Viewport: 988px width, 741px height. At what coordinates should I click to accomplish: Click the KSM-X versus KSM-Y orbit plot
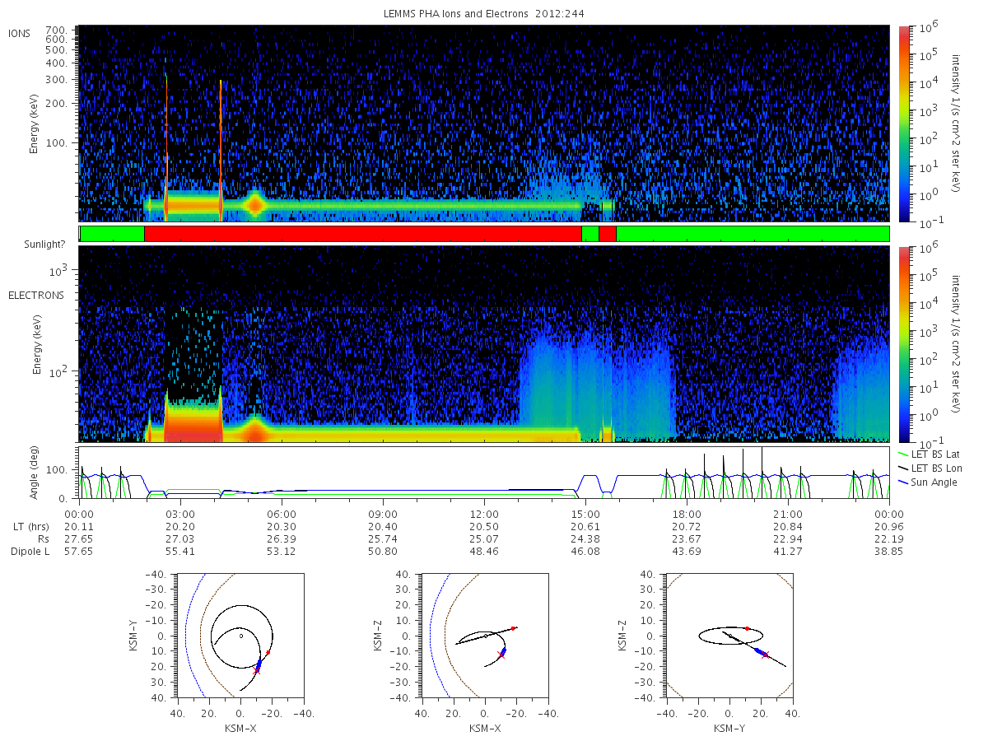(239, 636)
